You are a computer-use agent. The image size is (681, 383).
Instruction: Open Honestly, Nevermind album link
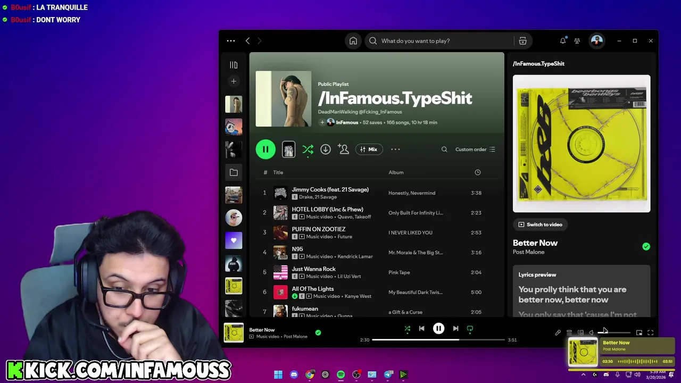coord(412,193)
